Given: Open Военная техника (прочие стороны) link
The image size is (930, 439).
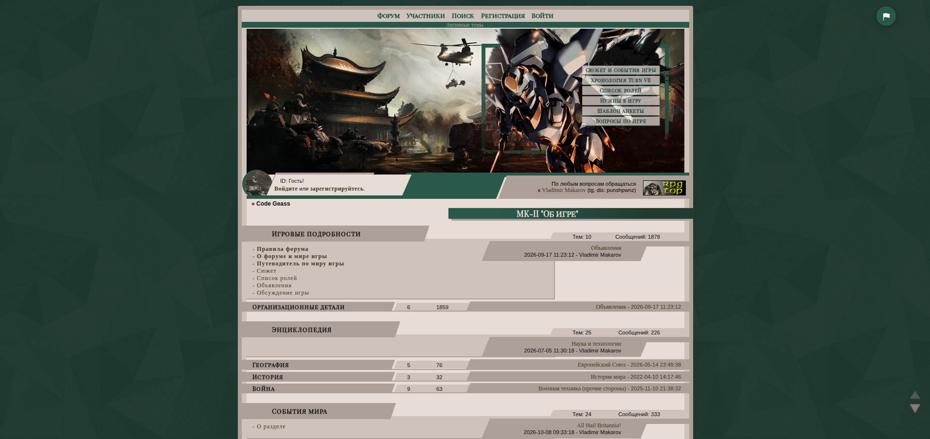Looking at the screenshot, I should pyautogui.click(x=582, y=388).
